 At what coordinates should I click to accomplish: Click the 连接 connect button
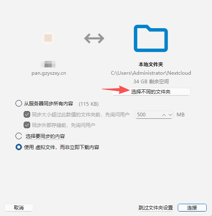192,207
